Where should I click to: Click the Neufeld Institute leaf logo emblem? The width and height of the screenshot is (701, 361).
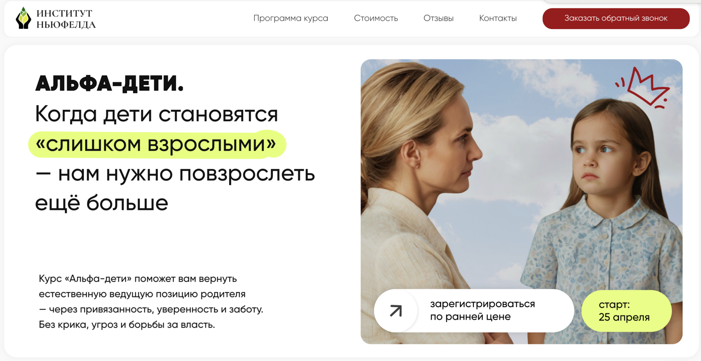(23, 18)
